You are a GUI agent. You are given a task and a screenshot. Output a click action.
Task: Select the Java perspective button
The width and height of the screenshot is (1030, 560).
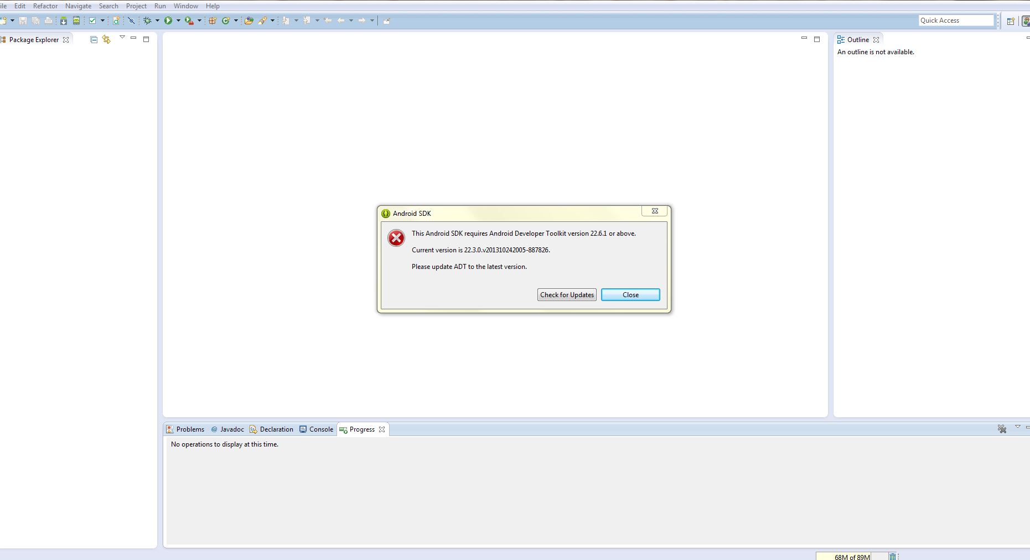pyautogui.click(x=1026, y=21)
